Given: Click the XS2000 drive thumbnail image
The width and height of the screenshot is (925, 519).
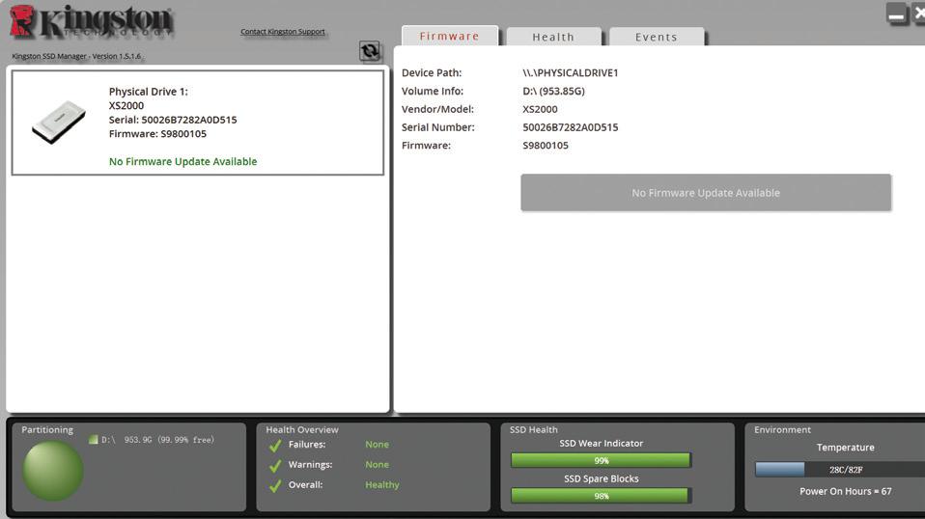Looking at the screenshot, I should (58, 122).
